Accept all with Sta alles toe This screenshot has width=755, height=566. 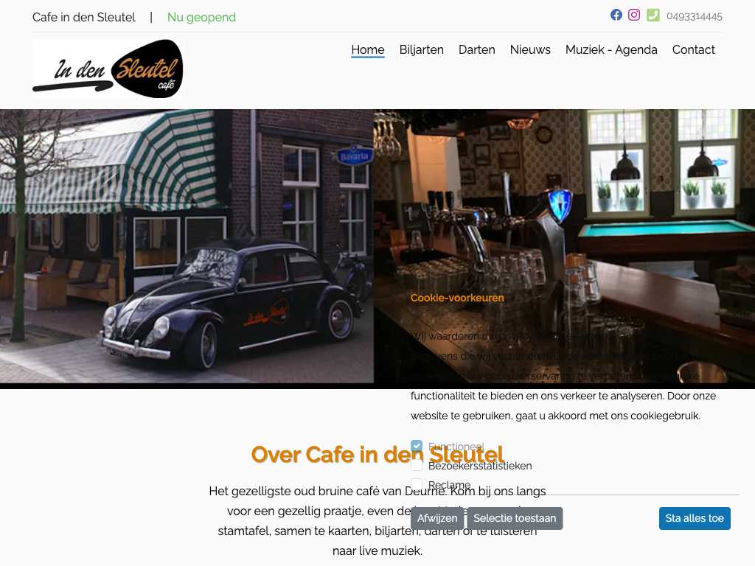point(695,518)
